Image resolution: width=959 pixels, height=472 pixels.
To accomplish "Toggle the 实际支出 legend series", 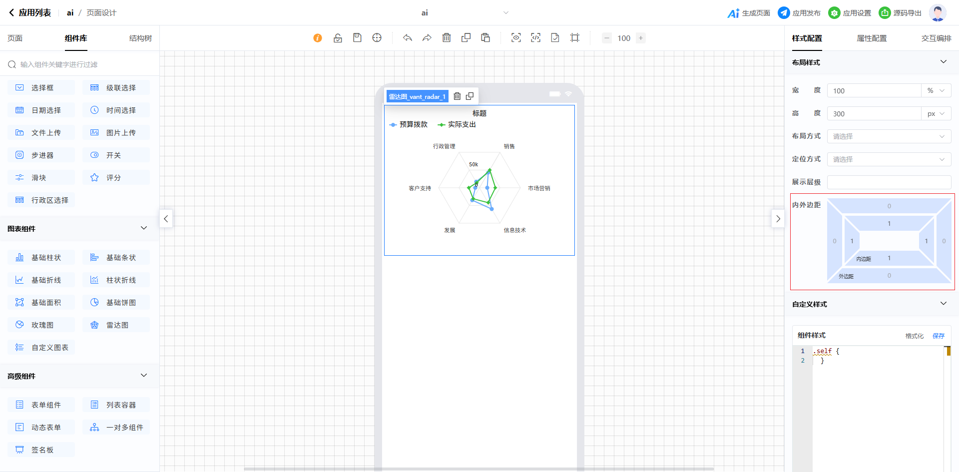I will 457,125.
